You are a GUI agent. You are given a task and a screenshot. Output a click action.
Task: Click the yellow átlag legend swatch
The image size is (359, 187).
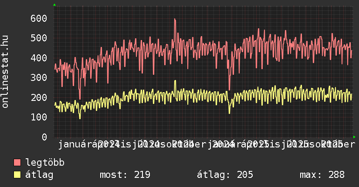(x=17, y=175)
